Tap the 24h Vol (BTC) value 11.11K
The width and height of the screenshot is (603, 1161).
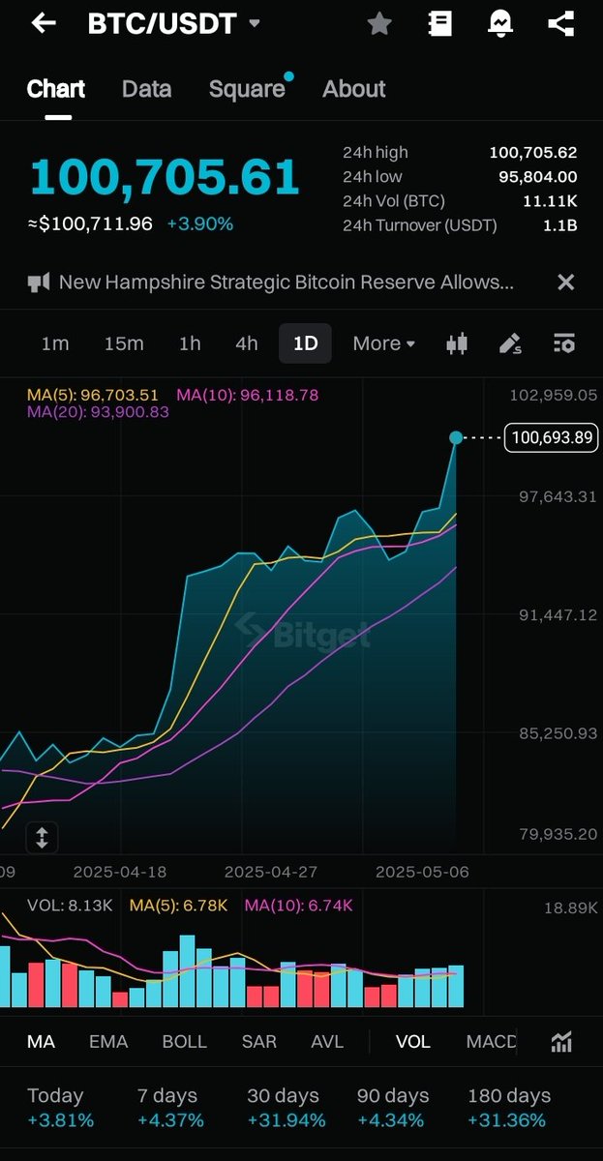(551, 201)
